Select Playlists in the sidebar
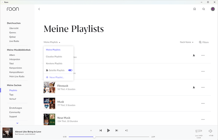The image size is (218, 140). 13,90
